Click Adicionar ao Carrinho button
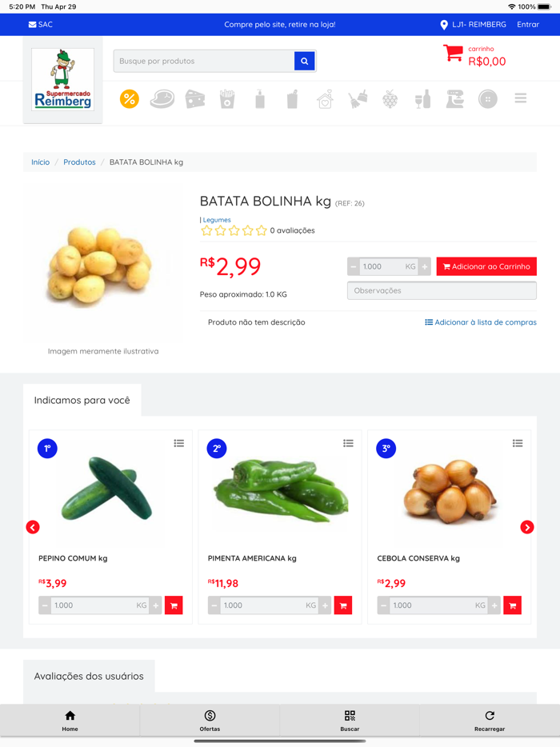560x747 pixels. click(x=486, y=266)
